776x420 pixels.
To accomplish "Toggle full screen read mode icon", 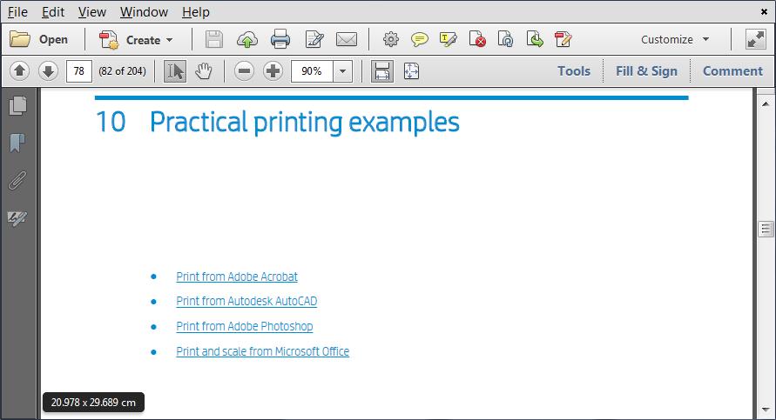I will pos(756,39).
